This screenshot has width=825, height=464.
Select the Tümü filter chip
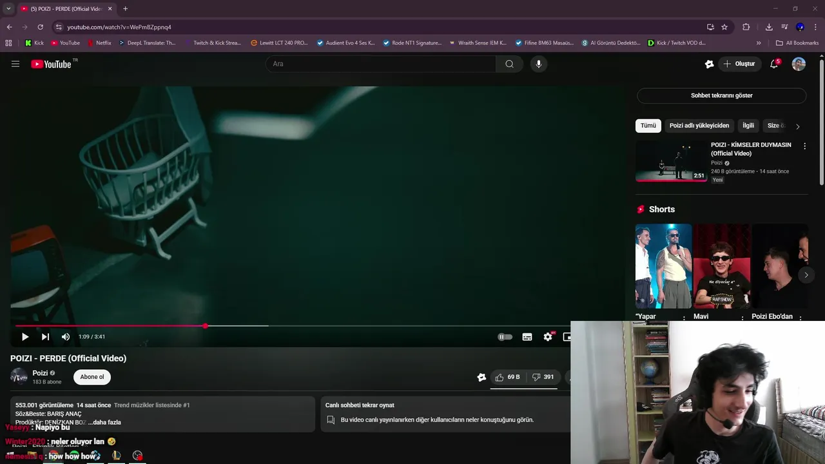[x=648, y=126]
